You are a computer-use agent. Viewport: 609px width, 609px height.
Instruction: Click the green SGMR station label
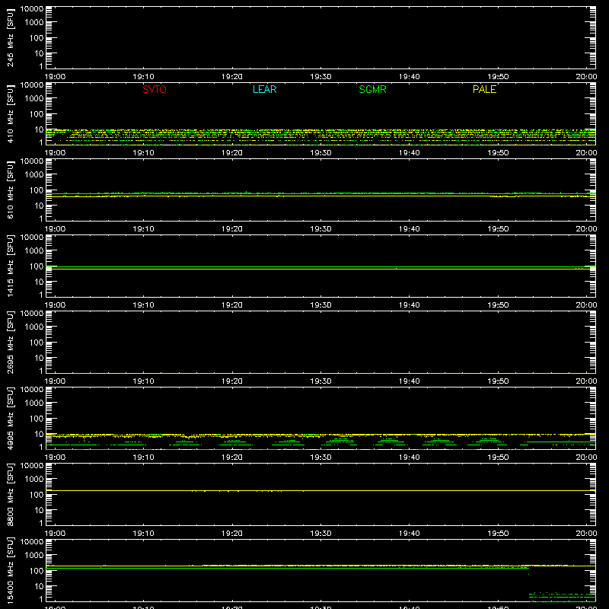(x=372, y=89)
